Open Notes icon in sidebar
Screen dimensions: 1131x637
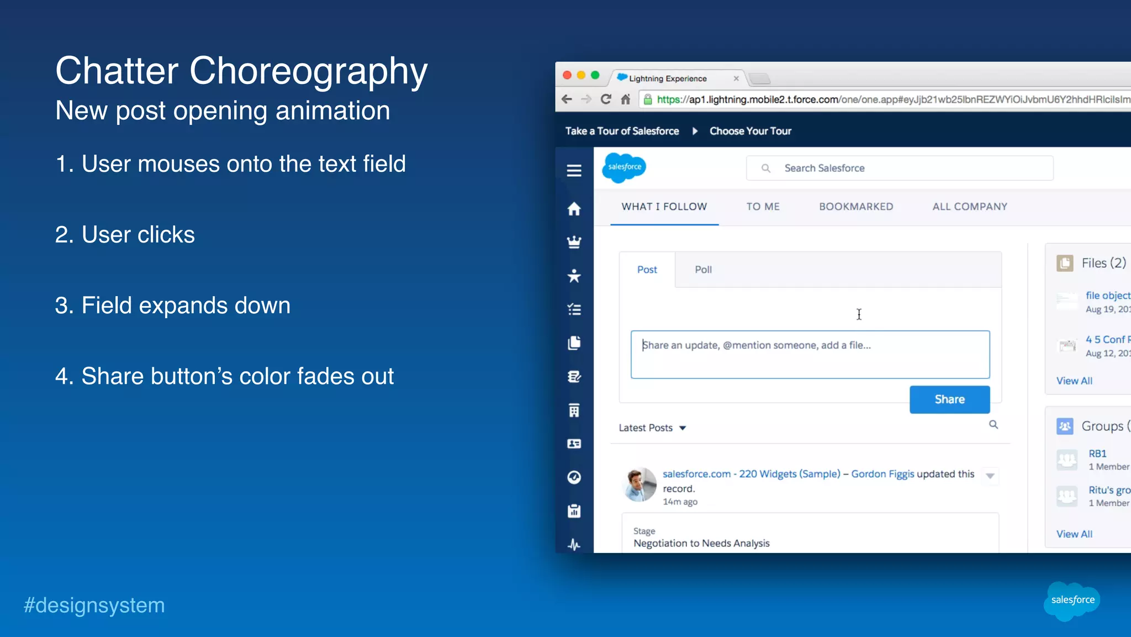click(574, 376)
